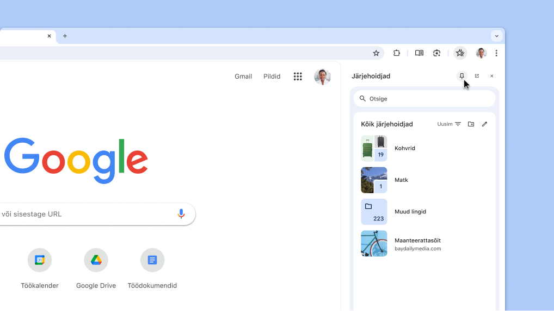Screen dimensions: 554x311
Task: Click the Google search URL box
Action: point(97,214)
